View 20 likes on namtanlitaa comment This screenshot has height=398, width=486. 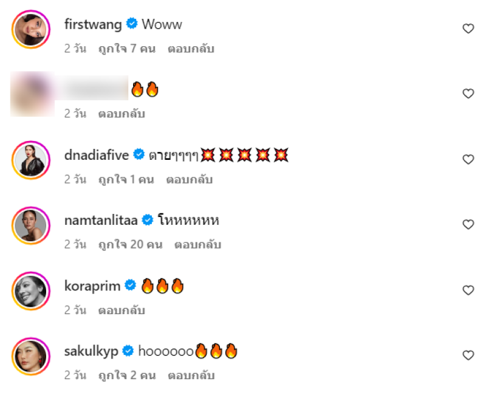pos(130,244)
